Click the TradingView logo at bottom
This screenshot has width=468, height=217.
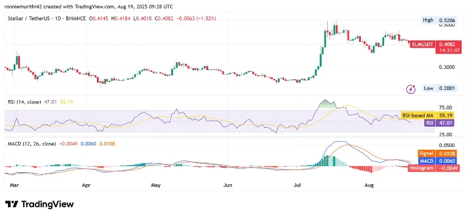pyautogui.click(x=39, y=204)
